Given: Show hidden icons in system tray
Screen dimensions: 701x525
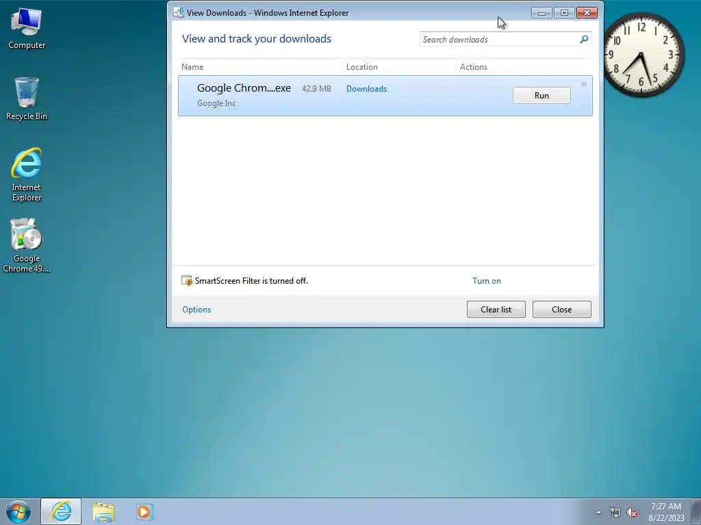Looking at the screenshot, I should (598, 512).
